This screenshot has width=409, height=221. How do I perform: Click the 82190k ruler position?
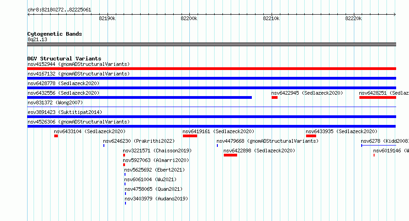tap(107, 18)
